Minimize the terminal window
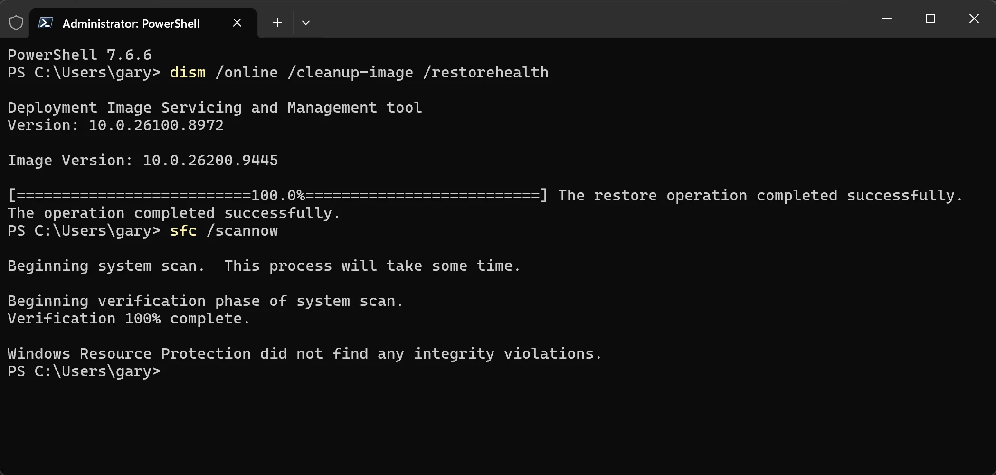 pos(887,19)
